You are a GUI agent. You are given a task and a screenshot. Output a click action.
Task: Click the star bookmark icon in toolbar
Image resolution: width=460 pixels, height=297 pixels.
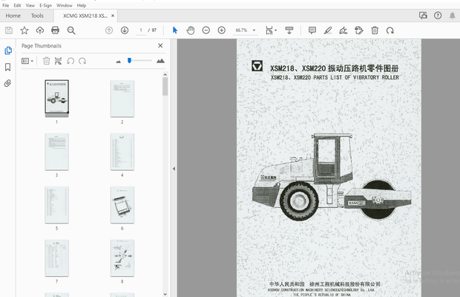[24, 30]
